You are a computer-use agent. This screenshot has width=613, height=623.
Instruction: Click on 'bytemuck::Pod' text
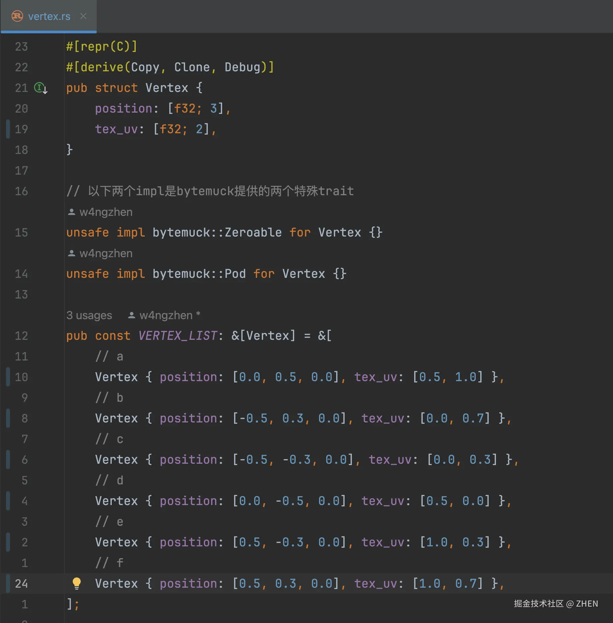199,274
